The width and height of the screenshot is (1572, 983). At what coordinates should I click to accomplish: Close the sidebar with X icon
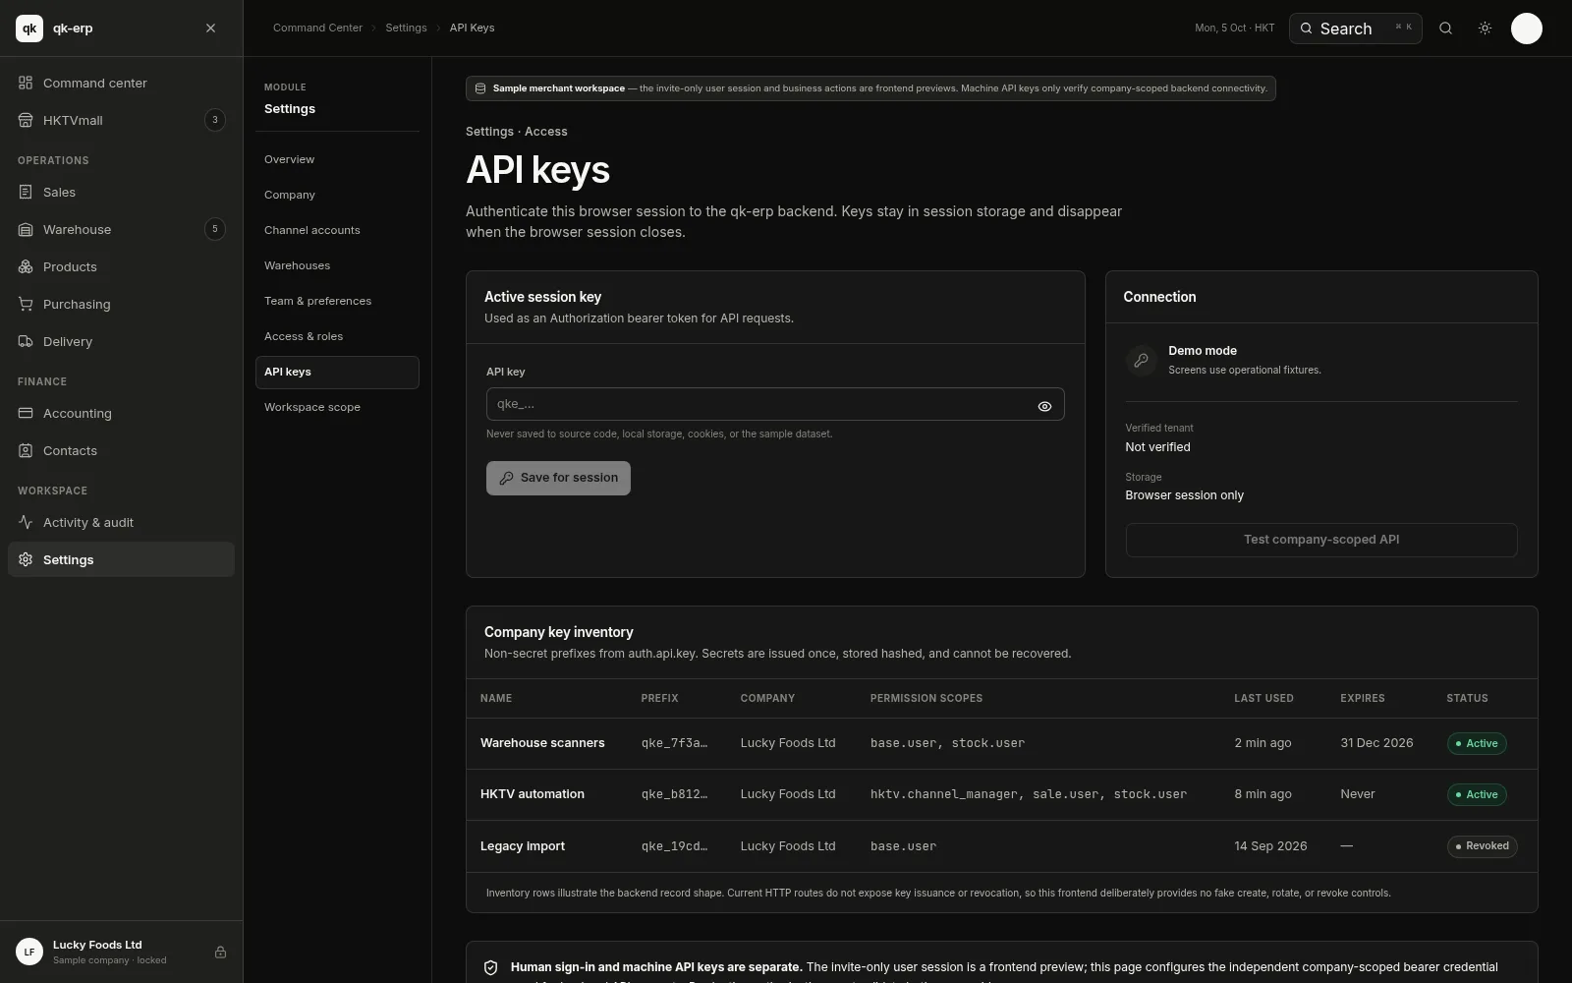pos(210,29)
